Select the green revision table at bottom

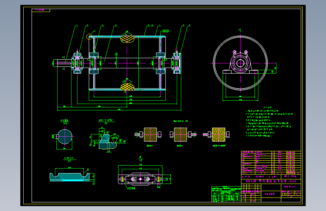(x=226, y=194)
